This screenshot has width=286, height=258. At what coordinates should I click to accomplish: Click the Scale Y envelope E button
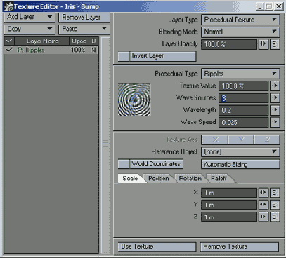[x=275, y=205]
